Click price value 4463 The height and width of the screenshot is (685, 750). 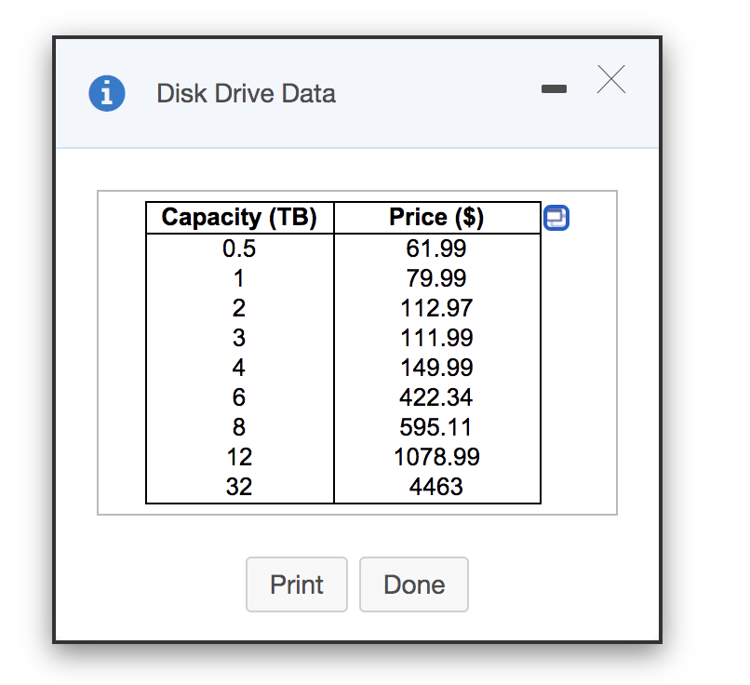click(436, 487)
